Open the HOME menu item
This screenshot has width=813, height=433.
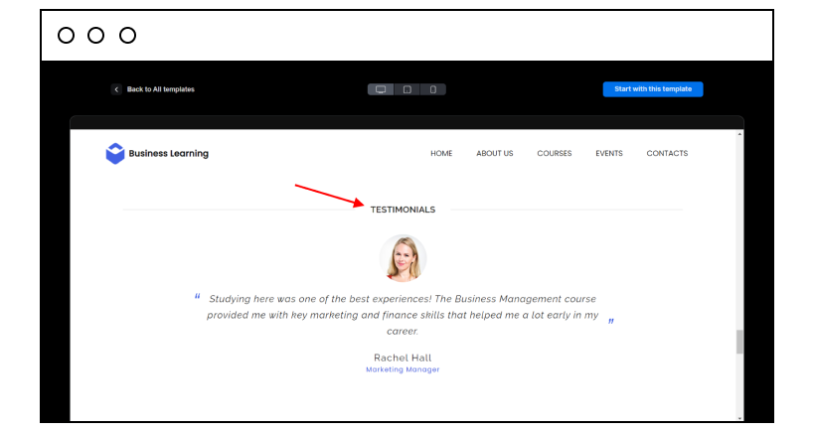pos(441,153)
